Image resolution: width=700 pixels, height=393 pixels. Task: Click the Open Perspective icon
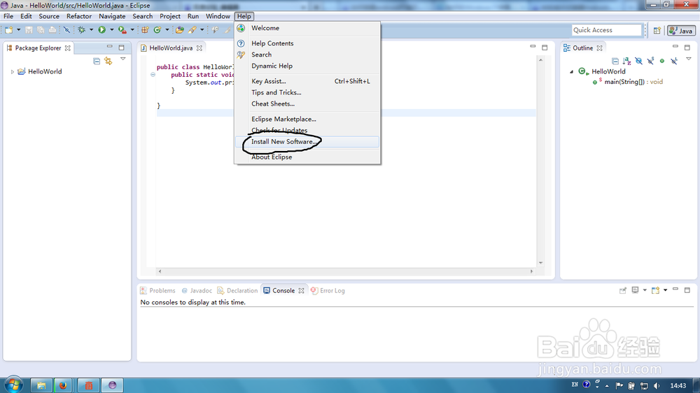[x=657, y=30]
